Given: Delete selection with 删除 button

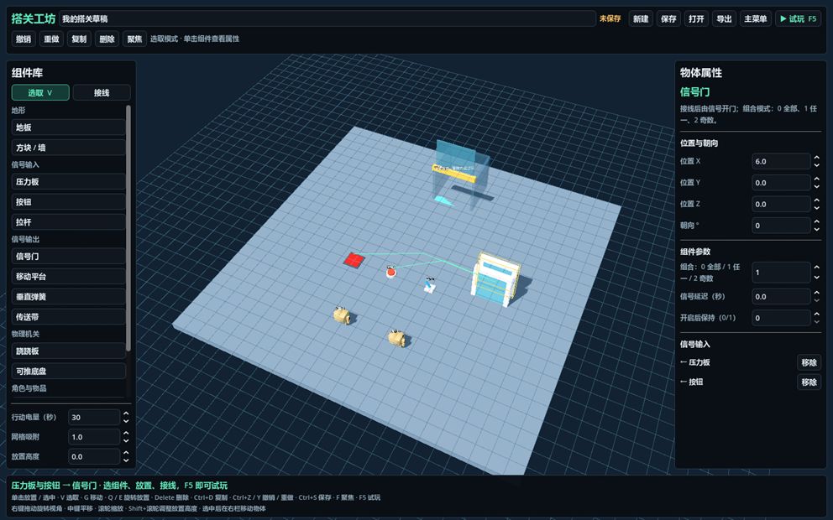Looking at the screenshot, I should pos(107,39).
